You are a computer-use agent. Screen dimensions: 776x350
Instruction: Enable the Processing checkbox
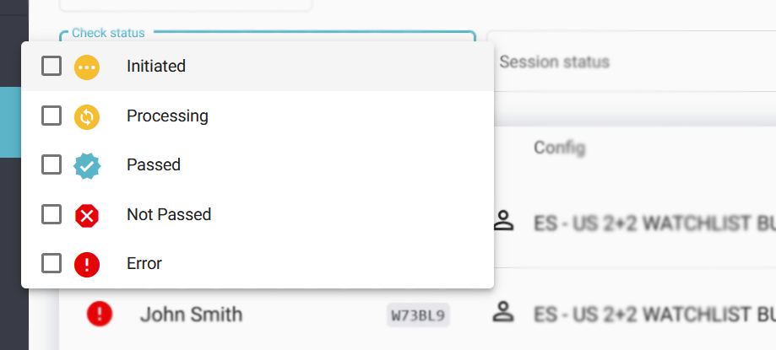coord(52,116)
